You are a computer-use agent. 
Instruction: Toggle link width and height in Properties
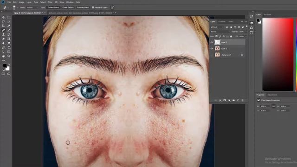273,106
